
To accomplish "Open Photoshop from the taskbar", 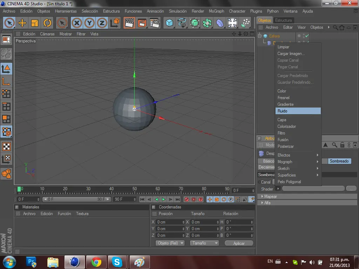I will (31, 262).
